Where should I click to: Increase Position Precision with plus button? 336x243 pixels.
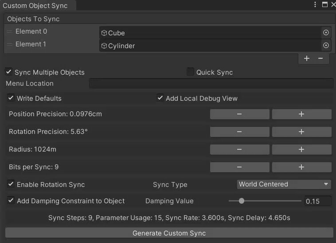(x=301, y=114)
